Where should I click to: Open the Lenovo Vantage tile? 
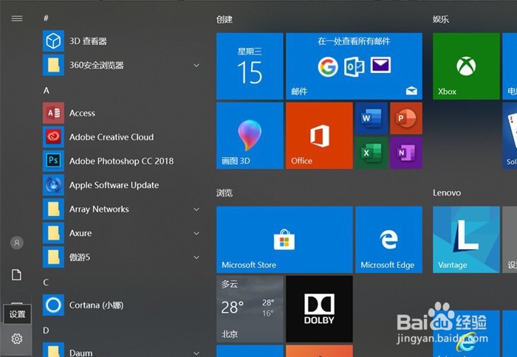click(466, 240)
